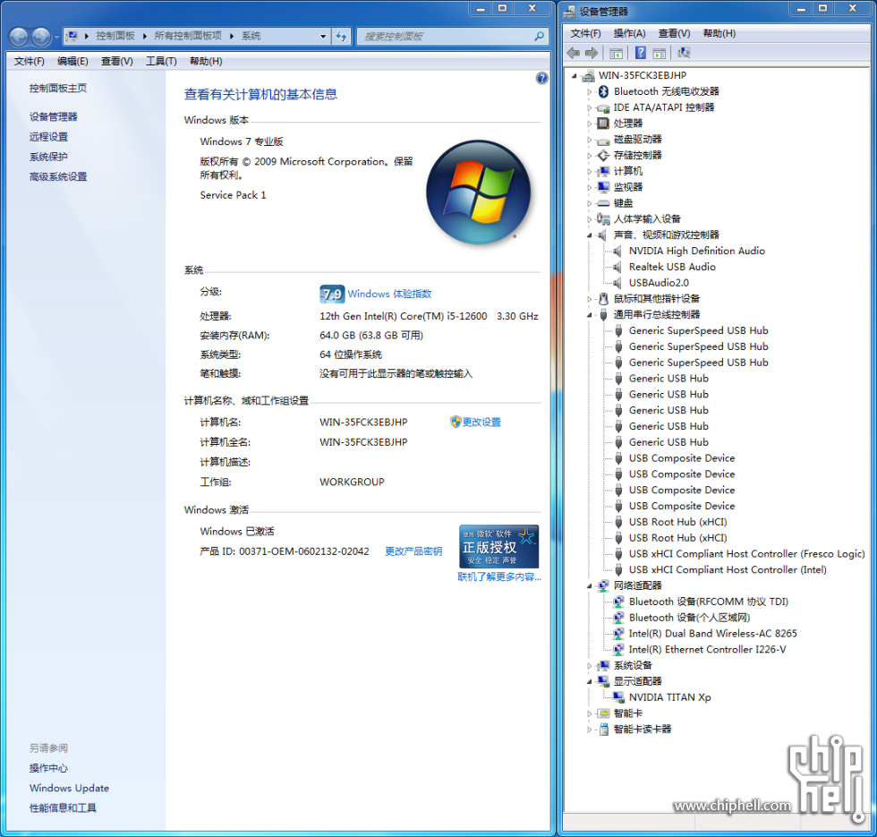Click the Forward arrow in Device Manager toolbar
Screen dimensions: 877x837
[592, 53]
